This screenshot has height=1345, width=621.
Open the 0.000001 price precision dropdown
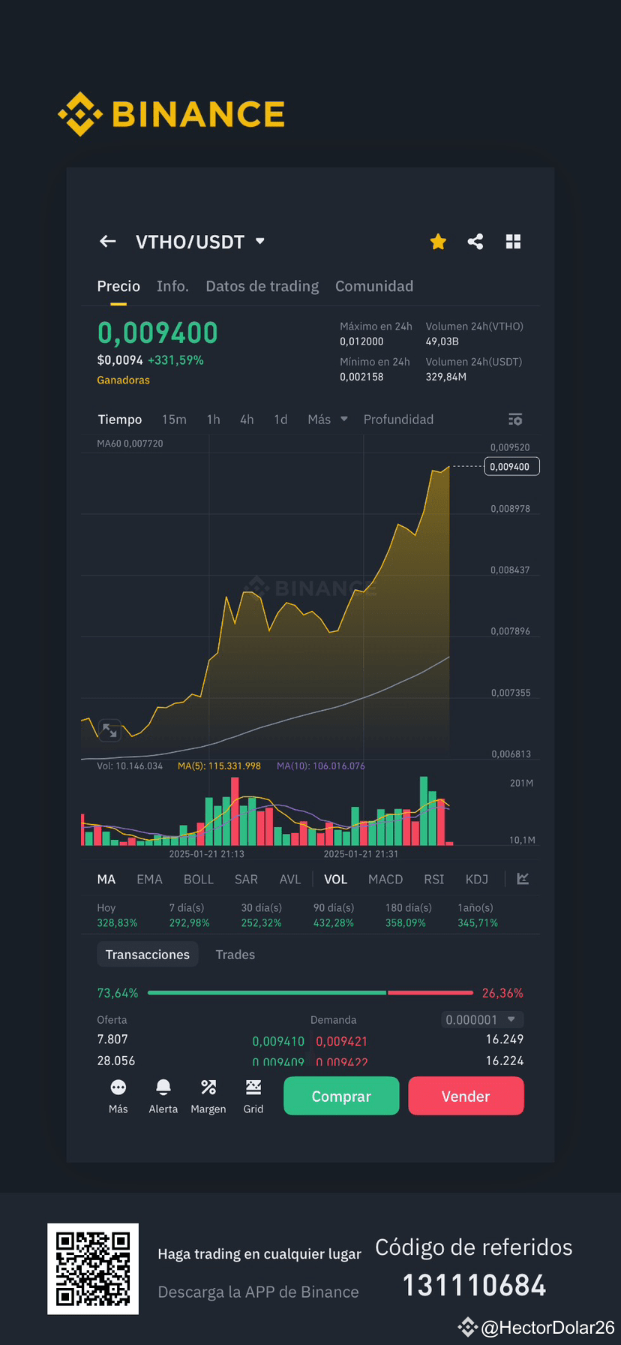[482, 1019]
